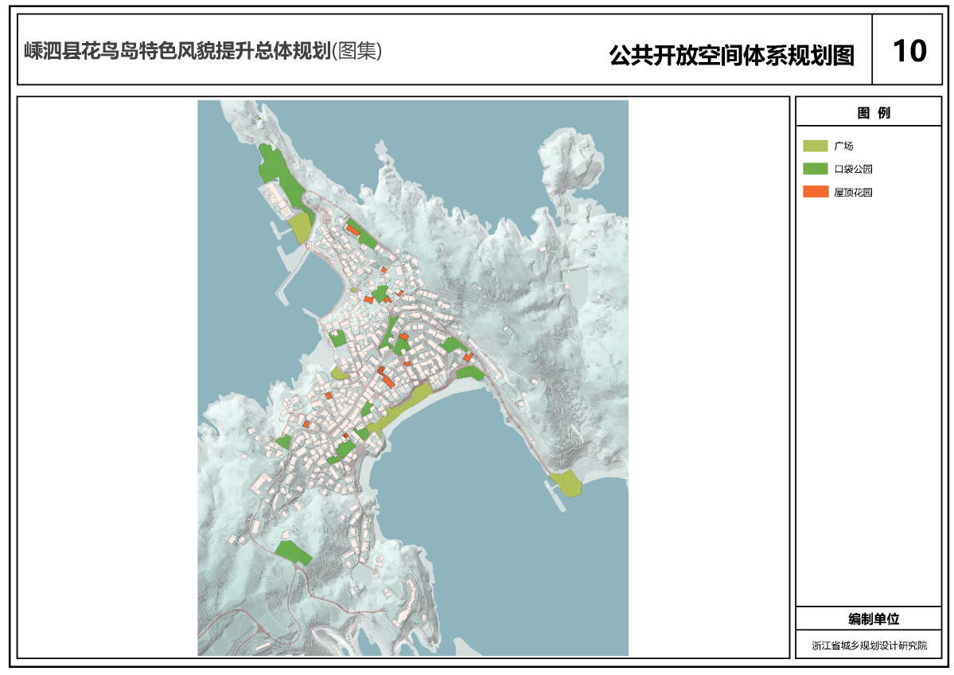Click the 口袋公园 legend label
Viewport: 954px width, 675px height.
click(853, 170)
